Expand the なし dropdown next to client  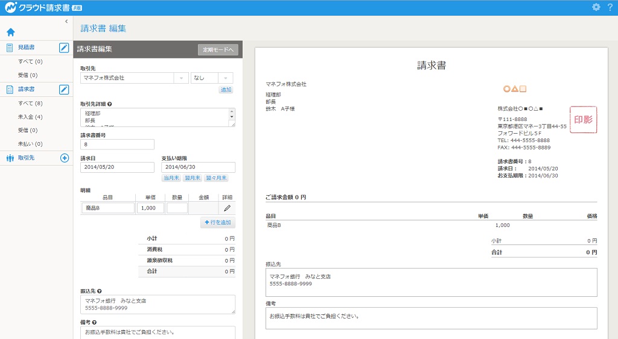point(226,78)
